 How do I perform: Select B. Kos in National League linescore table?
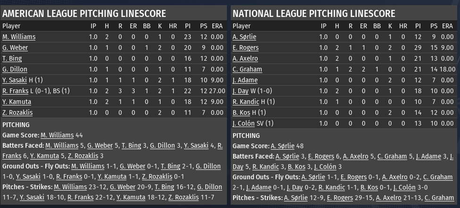click(x=242, y=112)
